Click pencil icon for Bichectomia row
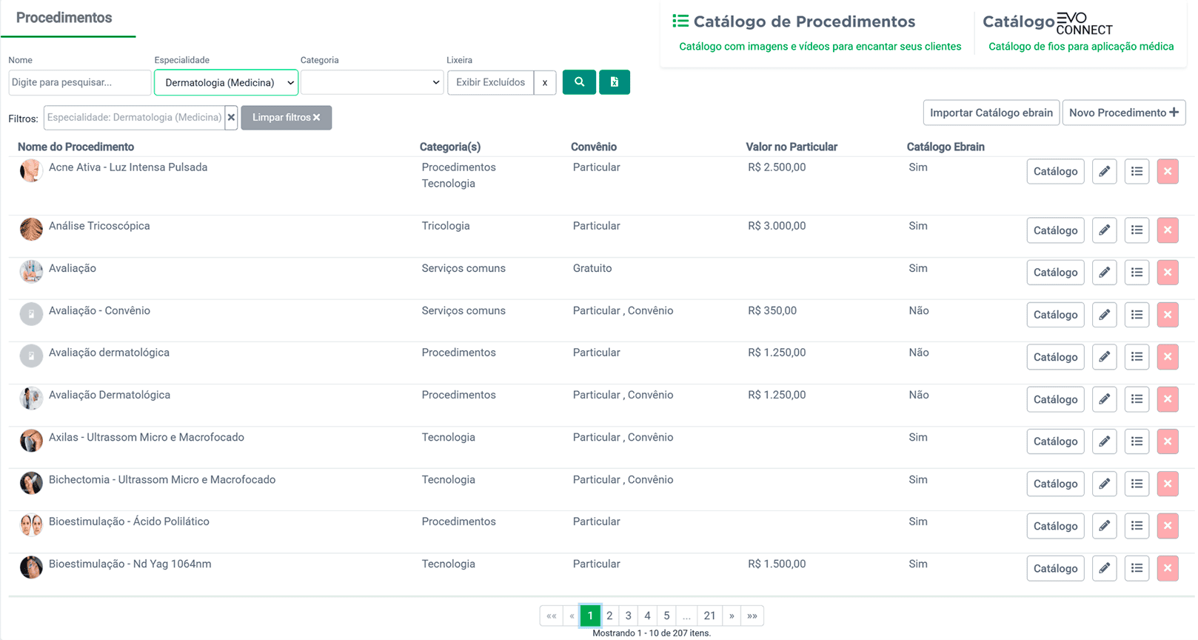 pyautogui.click(x=1104, y=484)
